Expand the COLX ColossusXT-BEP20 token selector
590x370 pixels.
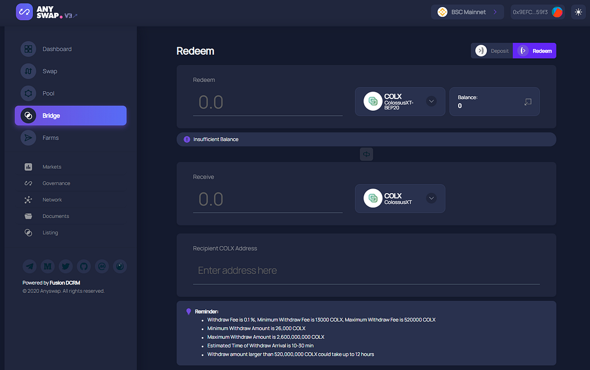tap(400, 101)
